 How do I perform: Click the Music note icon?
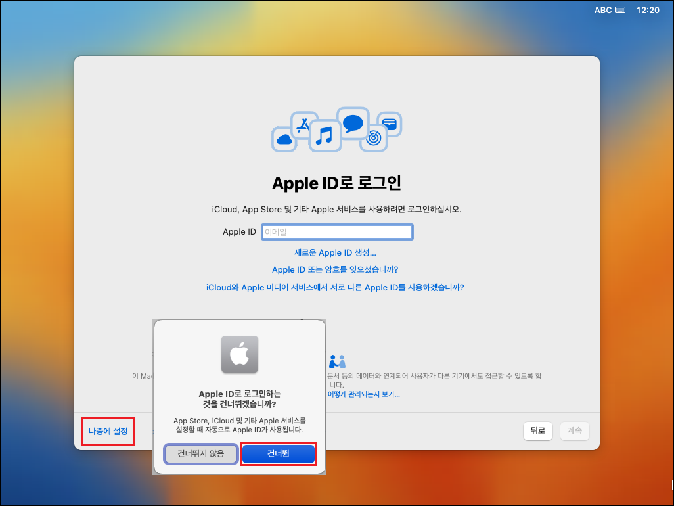[325, 135]
